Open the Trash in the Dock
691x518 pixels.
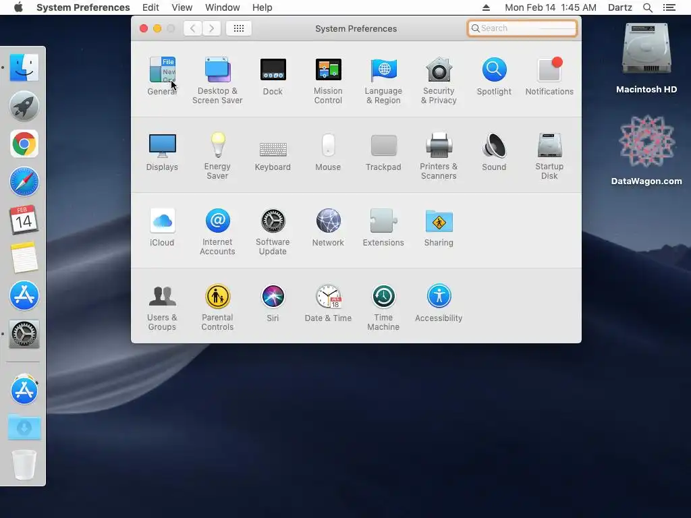point(24,464)
